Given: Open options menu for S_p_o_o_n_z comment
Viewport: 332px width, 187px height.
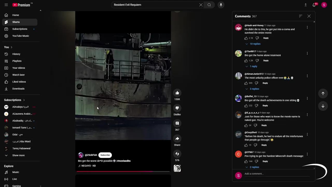Looking at the screenshot, I should [x=307, y=115].
